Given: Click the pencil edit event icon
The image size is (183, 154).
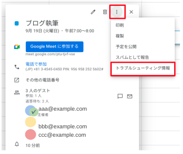Looking at the screenshot, I should [x=93, y=12].
